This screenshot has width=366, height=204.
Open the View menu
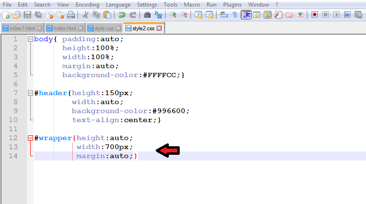pos(63,5)
